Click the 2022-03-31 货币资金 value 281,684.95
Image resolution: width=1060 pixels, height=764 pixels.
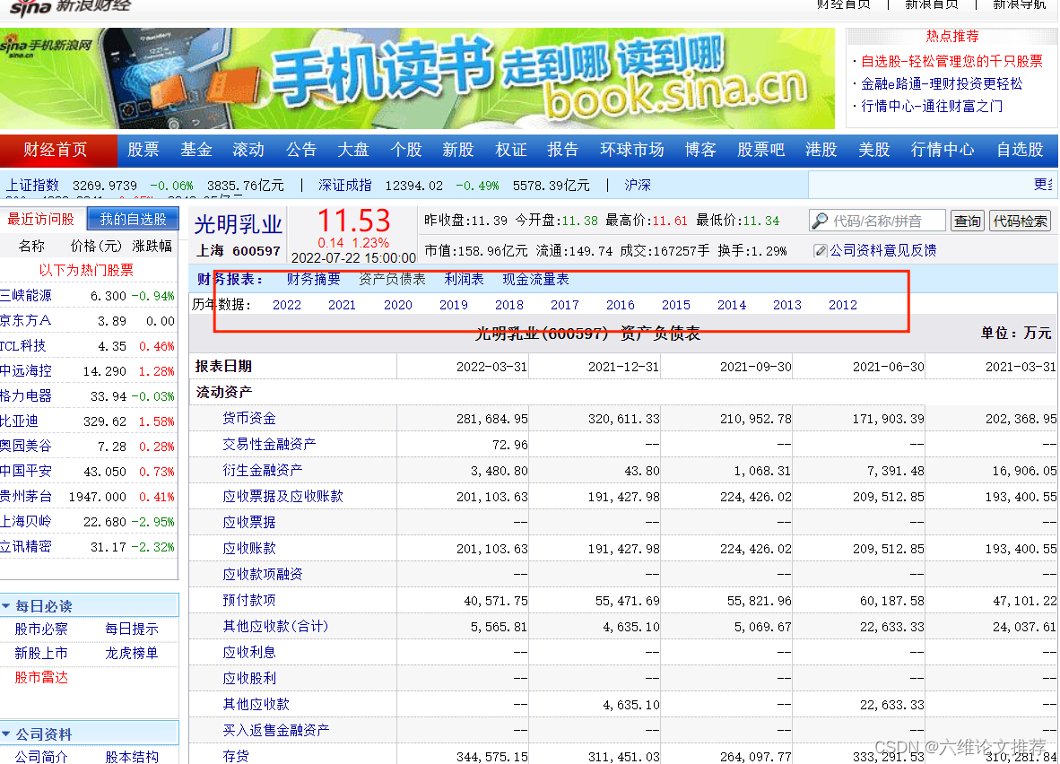coord(492,419)
